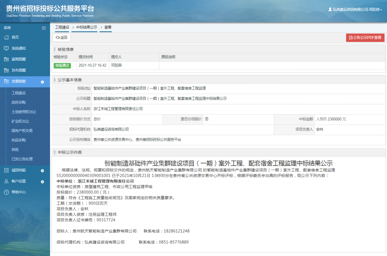
Task: Click the phone number 18286121248
Action: [176, 231]
